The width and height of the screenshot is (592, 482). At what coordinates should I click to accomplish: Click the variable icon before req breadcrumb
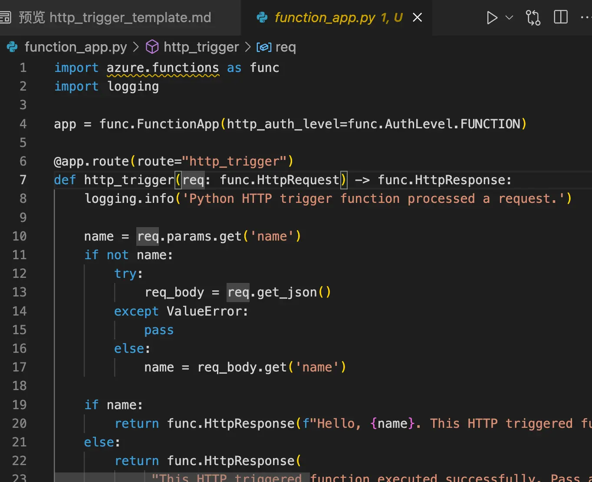(x=264, y=47)
